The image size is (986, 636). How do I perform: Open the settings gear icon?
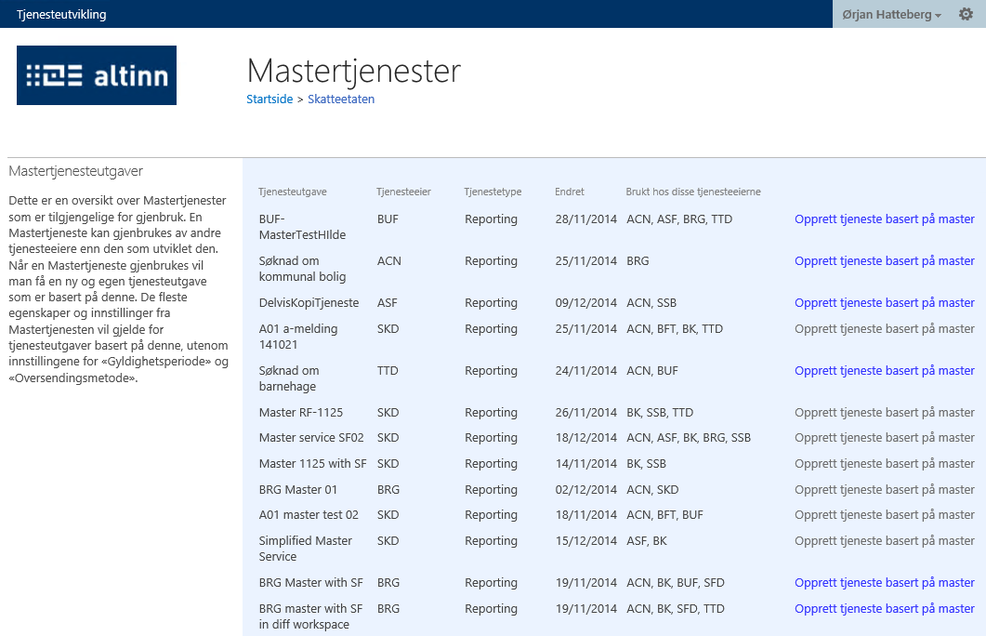click(x=966, y=14)
